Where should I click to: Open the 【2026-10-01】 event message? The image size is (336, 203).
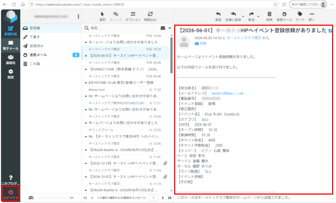(x=126, y=173)
